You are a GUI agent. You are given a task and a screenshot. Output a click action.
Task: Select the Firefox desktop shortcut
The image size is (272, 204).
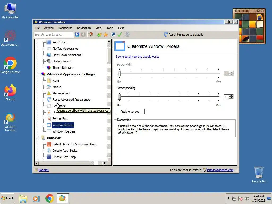pos(10,92)
